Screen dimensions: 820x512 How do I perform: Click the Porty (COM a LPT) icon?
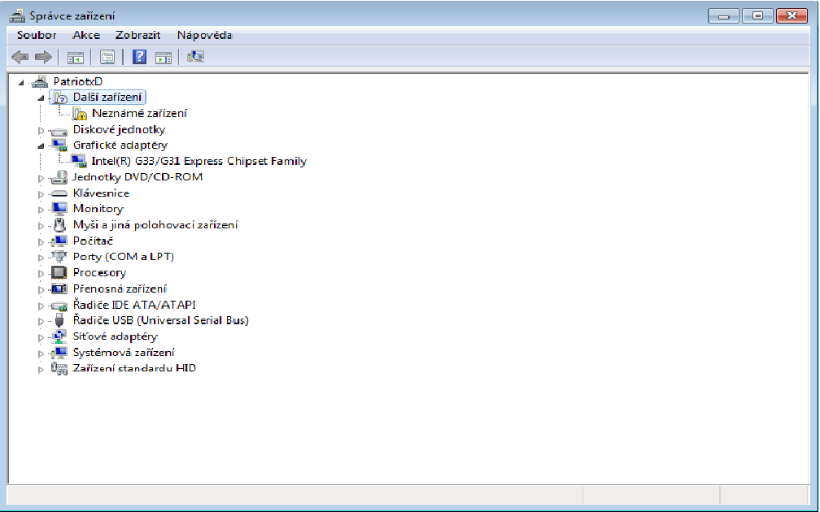59,257
